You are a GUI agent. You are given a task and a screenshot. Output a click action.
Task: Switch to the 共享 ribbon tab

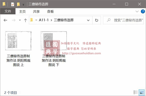tap(36, 11)
